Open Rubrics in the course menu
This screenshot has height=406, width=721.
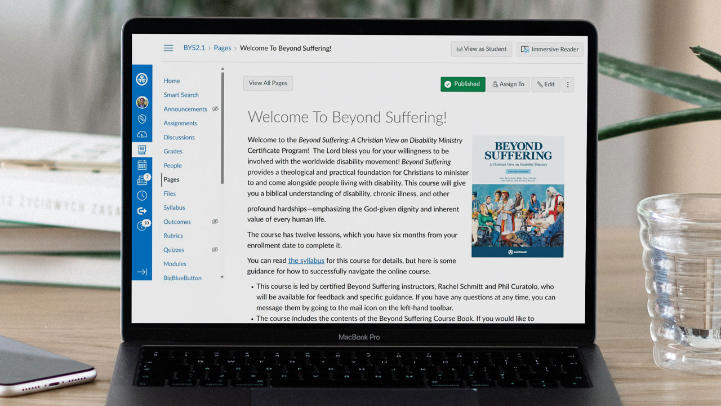tap(173, 236)
